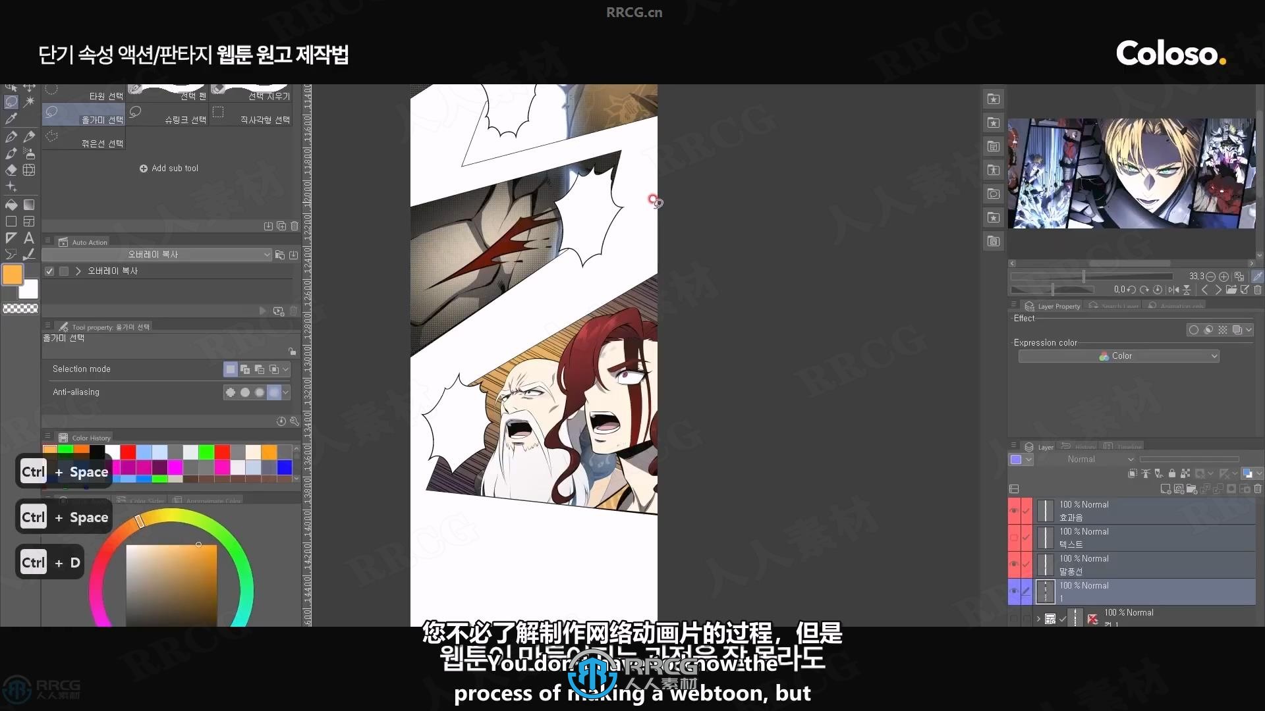
Task: Click the orange foreground main color swatch
Action: coord(13,275)
